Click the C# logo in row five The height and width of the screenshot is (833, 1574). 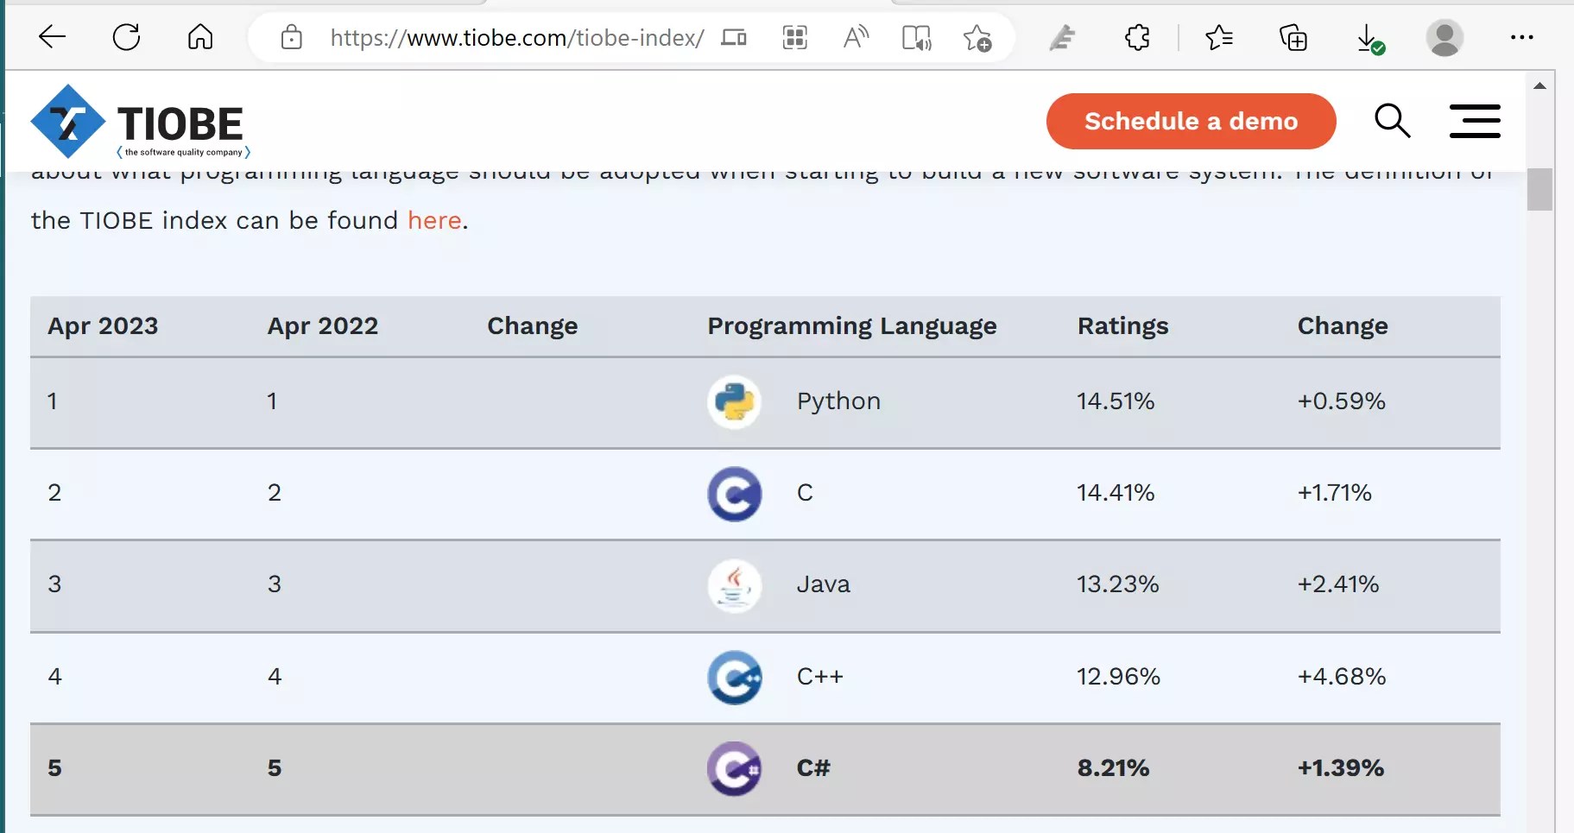pos(733,768)
